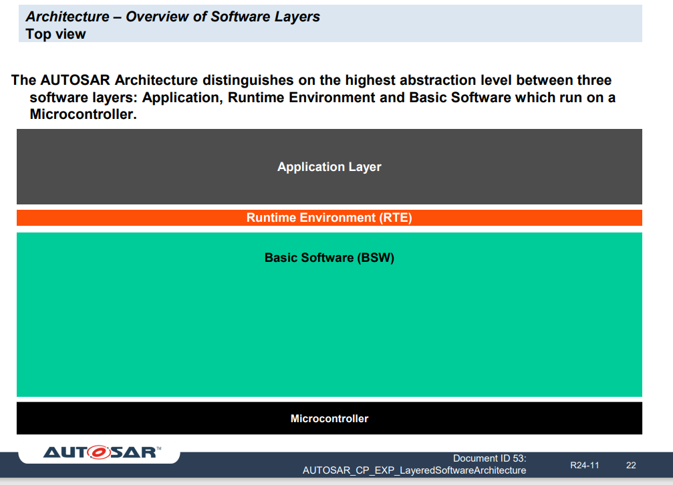Click the page number '22'
This screenshot has height=485, width=673.
631,465
